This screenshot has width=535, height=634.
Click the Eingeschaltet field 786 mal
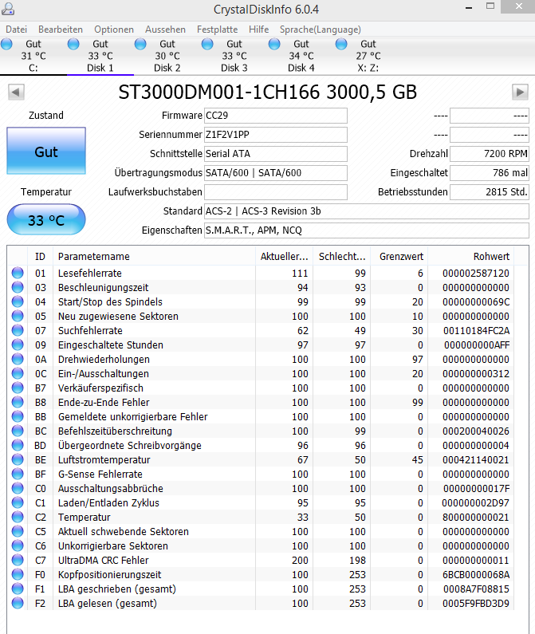coord(490,172)
